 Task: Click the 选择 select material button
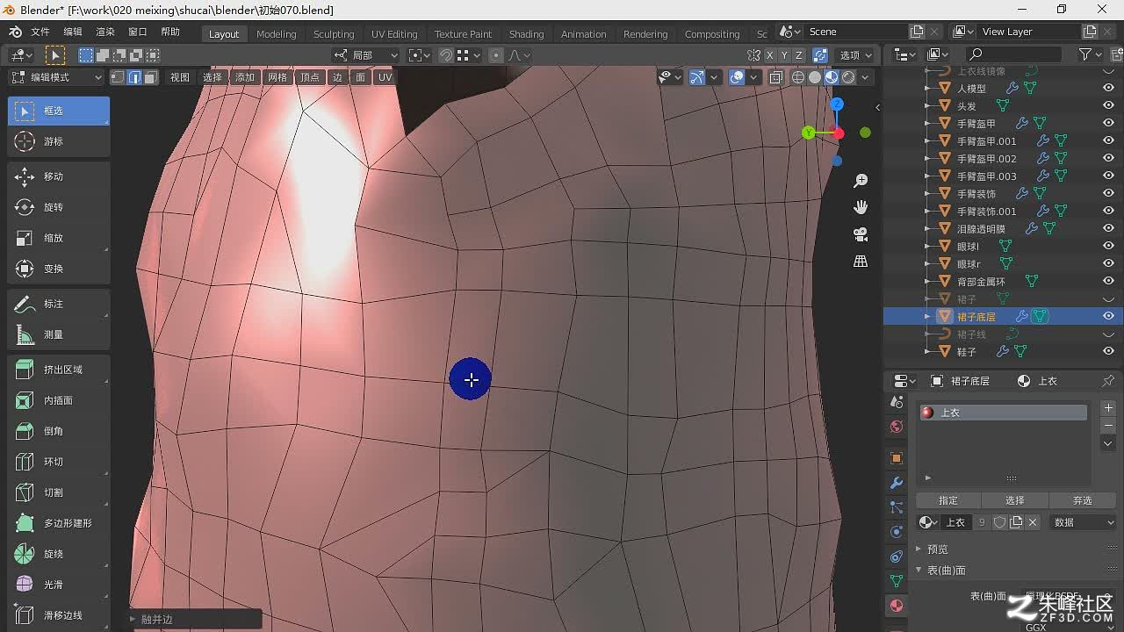1015,500
